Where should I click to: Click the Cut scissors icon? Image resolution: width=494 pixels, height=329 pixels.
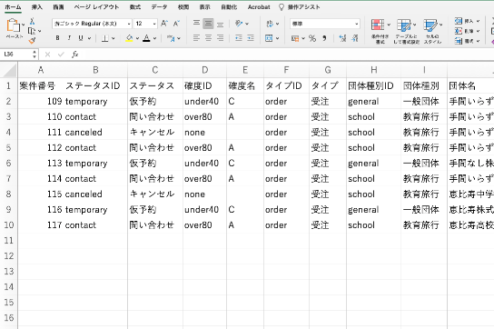click(32, 22)
